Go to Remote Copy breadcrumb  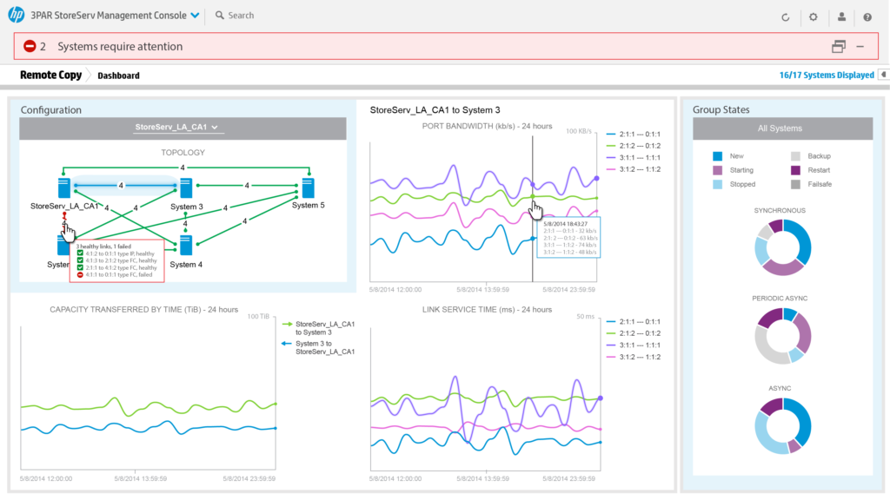[x=50, y=75]
